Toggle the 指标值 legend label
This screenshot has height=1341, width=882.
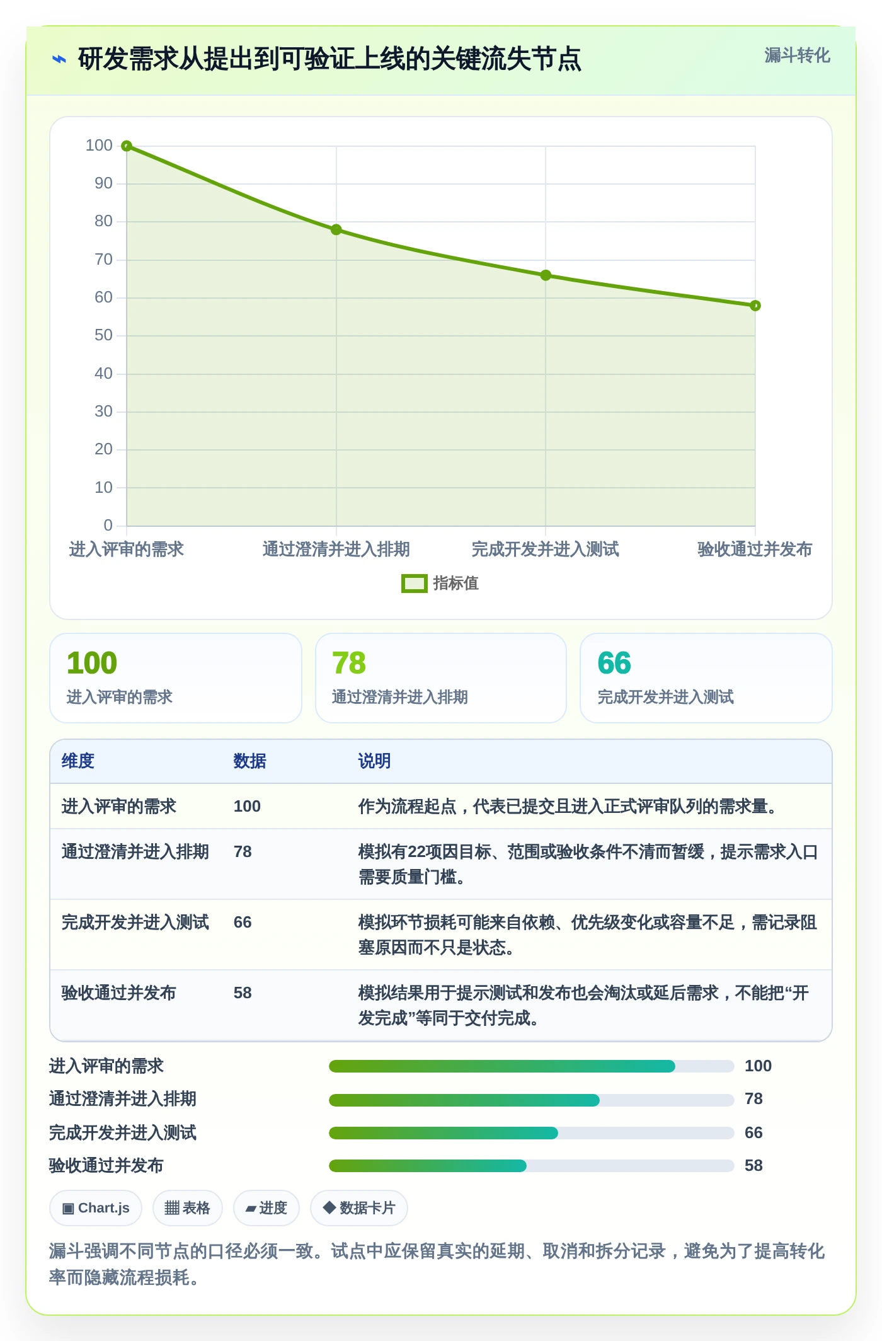click(455, 584)
